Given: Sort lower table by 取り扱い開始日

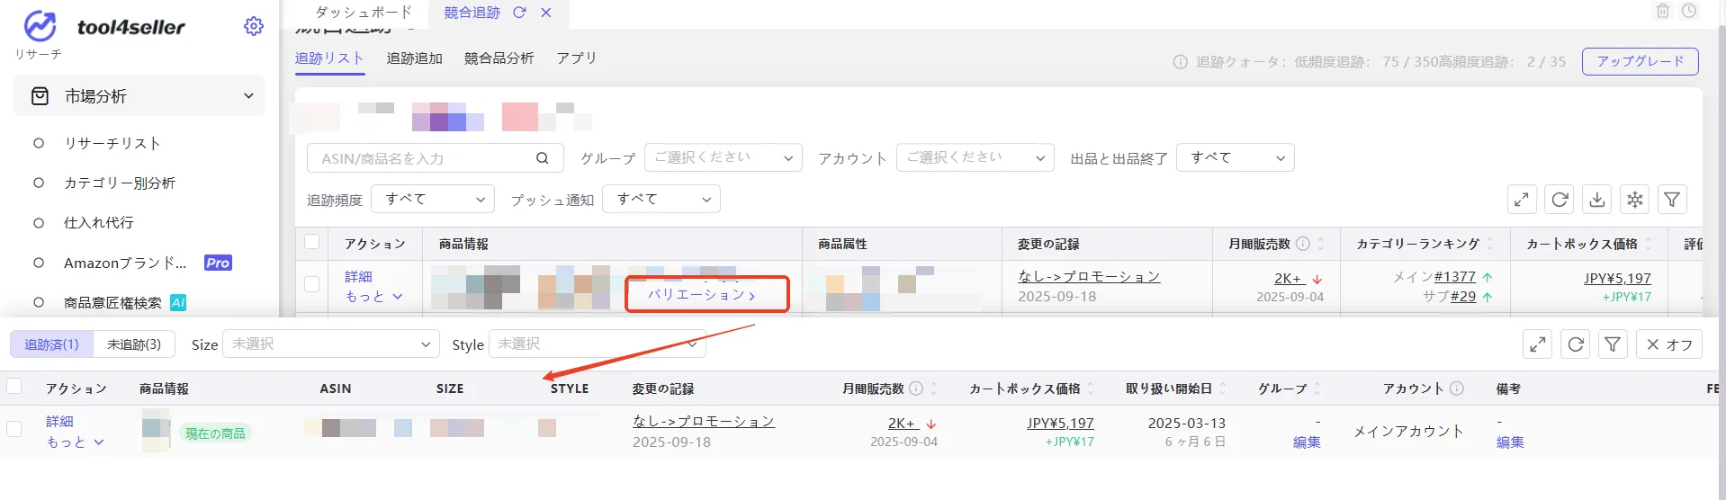Looking at the screenshot, I should (1223, 388).
